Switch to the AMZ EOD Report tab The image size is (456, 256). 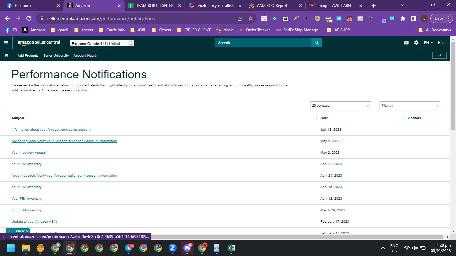(x=275, y=6)
